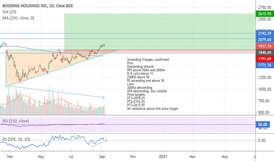
Task: Click the '2021' time axis label
Action: pyautogui.click(x=163, y=157)
